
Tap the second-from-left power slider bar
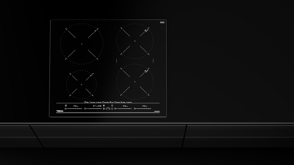click(x=94, y=109)
